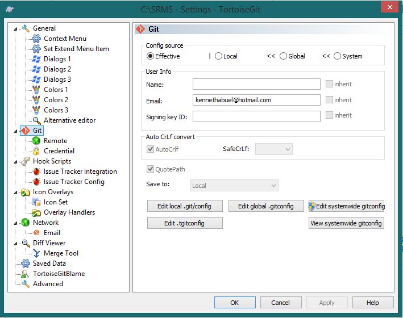Click the Email at-sign icon

tap(36, 233)
